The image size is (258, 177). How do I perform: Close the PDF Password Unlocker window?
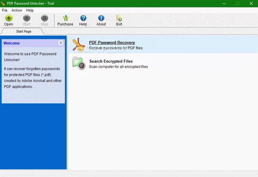point(251,3)
